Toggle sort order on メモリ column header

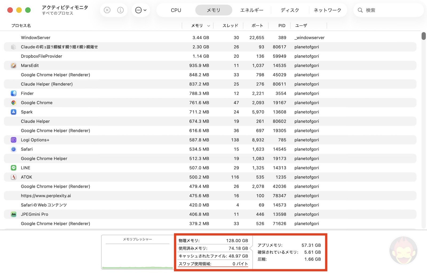(x=197, y=26)
